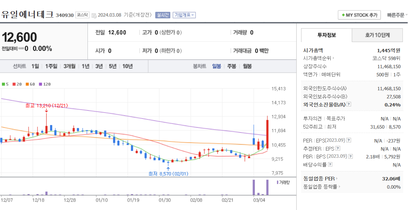This screenshot has height=210, width=408.
Task: Expand the 빠른주문 dropdown
Action: (x=397, y=15)
